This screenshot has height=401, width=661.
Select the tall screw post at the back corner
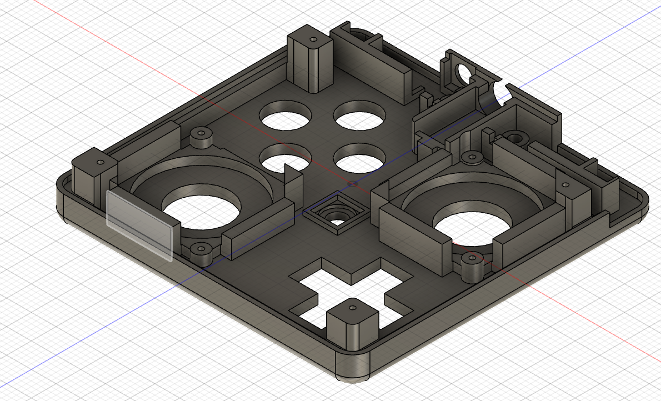(311, 59)
